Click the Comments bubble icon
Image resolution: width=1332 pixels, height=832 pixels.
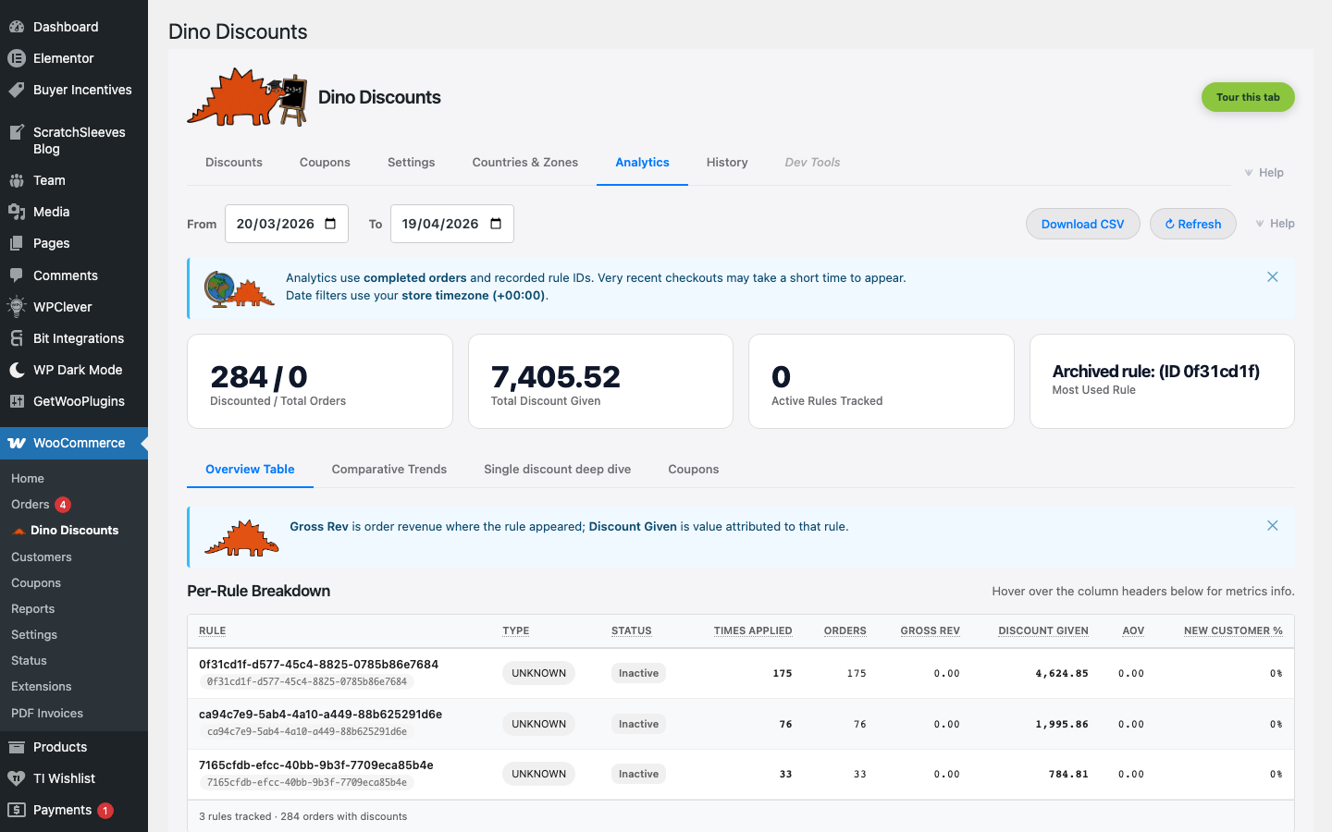click(x=17, y=275)
